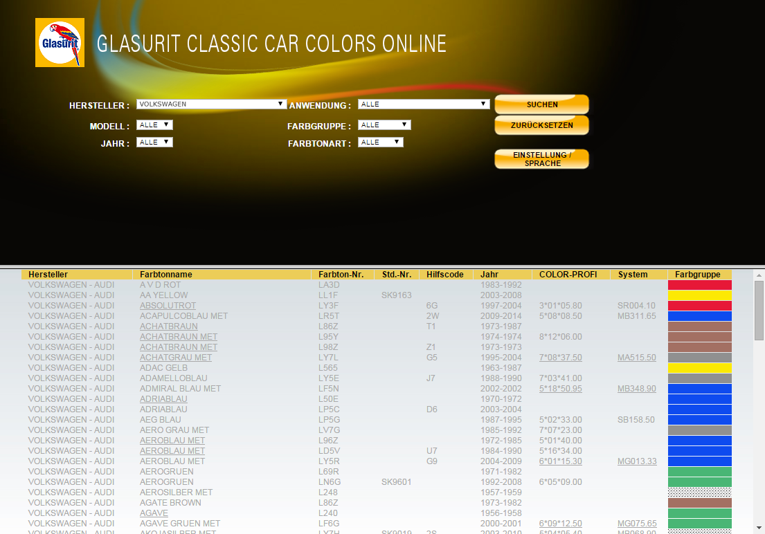This screenshot has width=765, height=534.
Task: Open system link MA515.50
Action: click(637, 358)
